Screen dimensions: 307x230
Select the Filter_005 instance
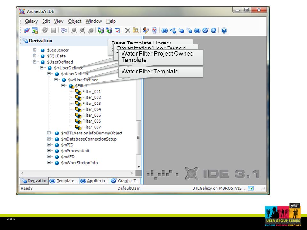click(91, 115)
